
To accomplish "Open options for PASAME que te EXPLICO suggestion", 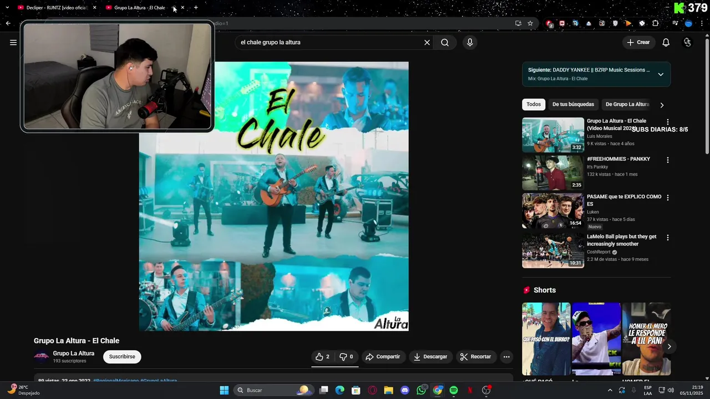I will click(x=668, y=198).
